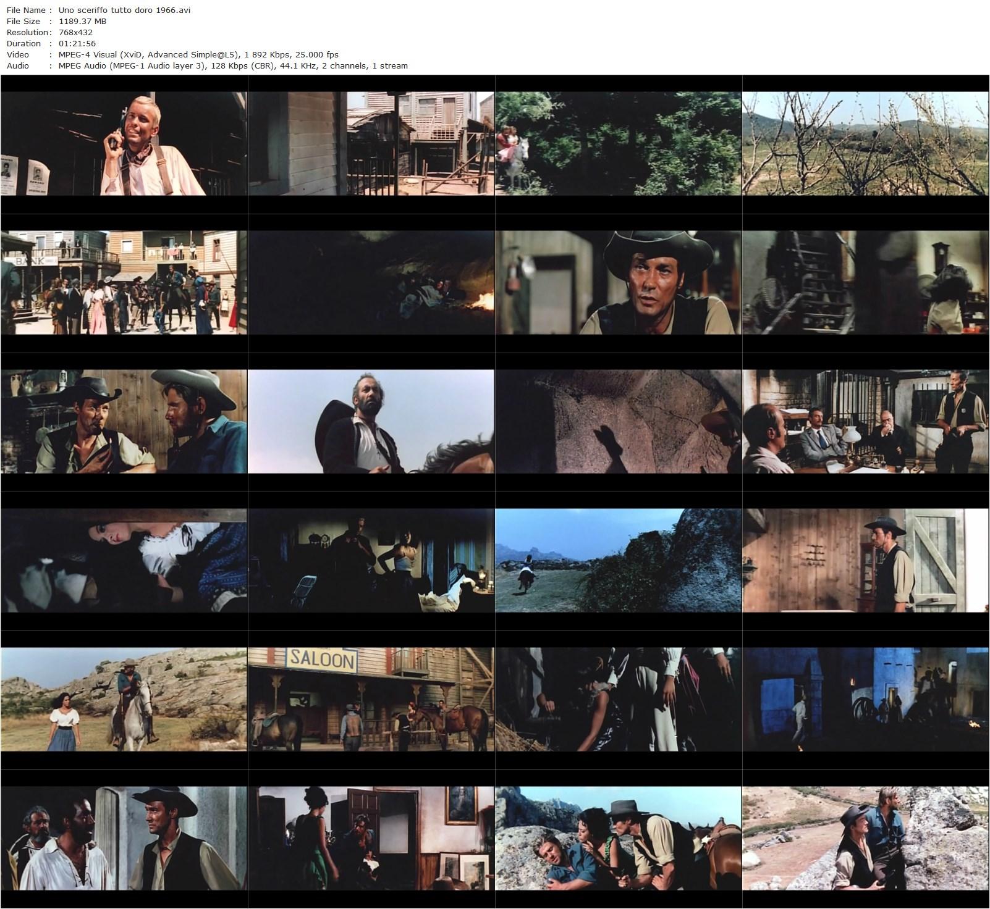Select the woman on white horse in forest frame

coord(618,143)
